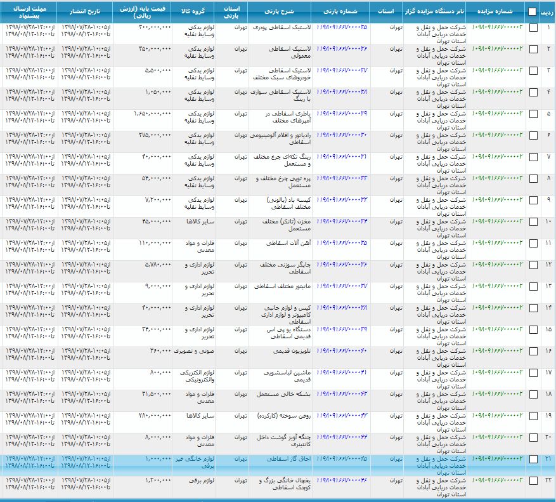Click the مهلت ارسال پیشنهاد column header
The image size is (556, 502).
click(29, 12)
